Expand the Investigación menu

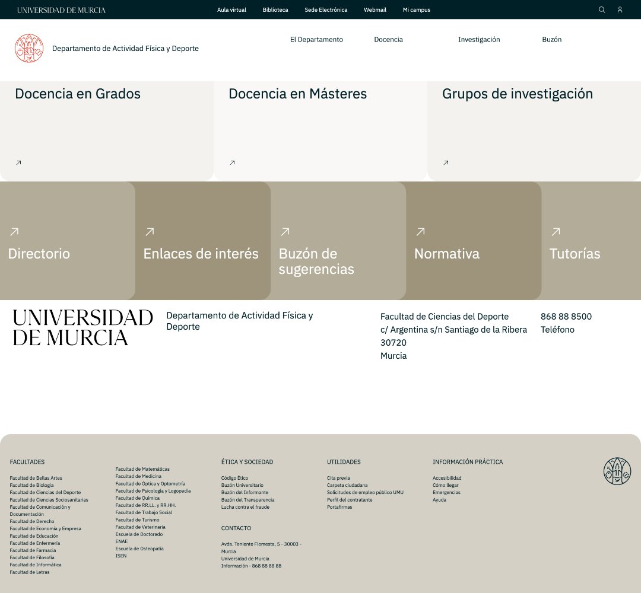[x=479, y=40]
